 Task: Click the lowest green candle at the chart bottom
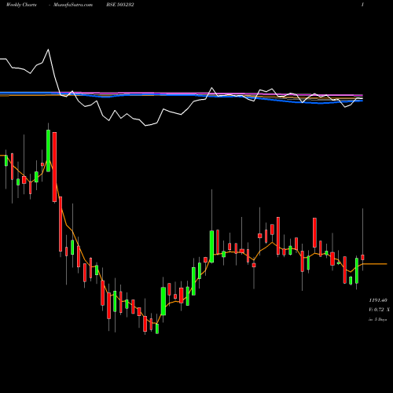coord(157,329)
